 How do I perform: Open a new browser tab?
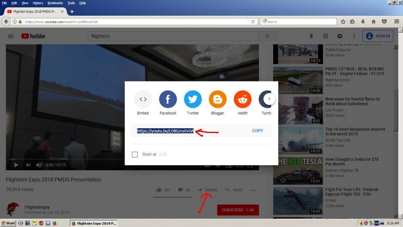coord(72,12)
